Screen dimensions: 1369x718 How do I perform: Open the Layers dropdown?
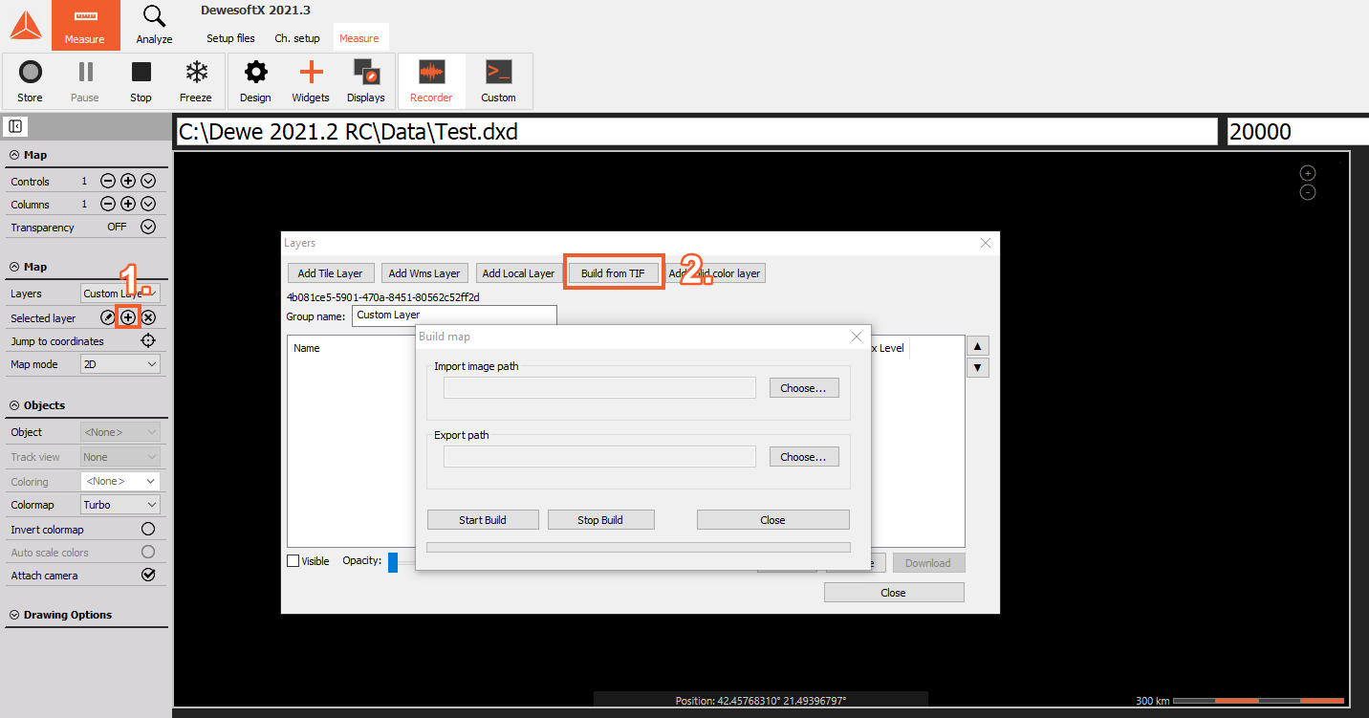click(120, 294)
